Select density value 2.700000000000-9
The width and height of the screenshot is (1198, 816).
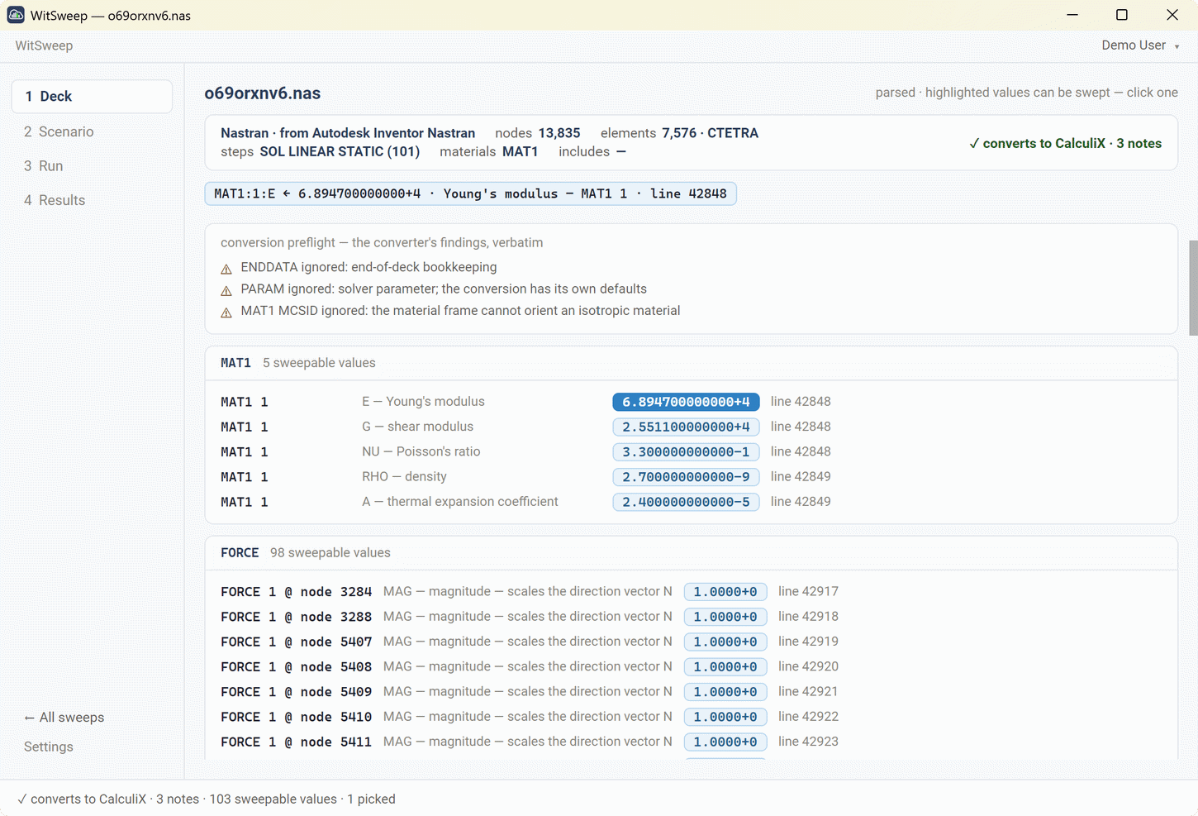[686, 477]
